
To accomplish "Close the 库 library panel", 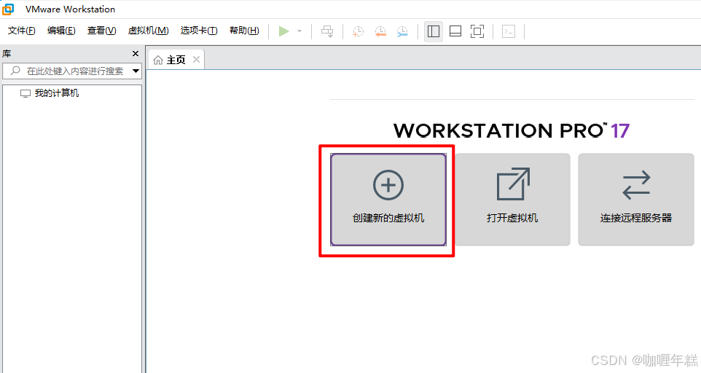I will point(136,54).
